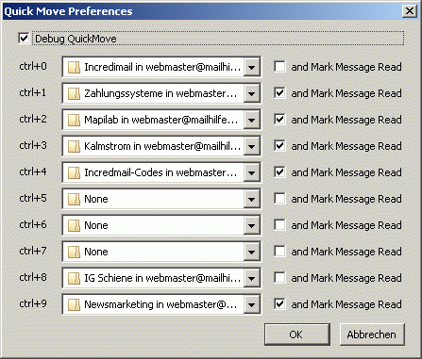Click the 'Debug QuickMove' label text

76,39
